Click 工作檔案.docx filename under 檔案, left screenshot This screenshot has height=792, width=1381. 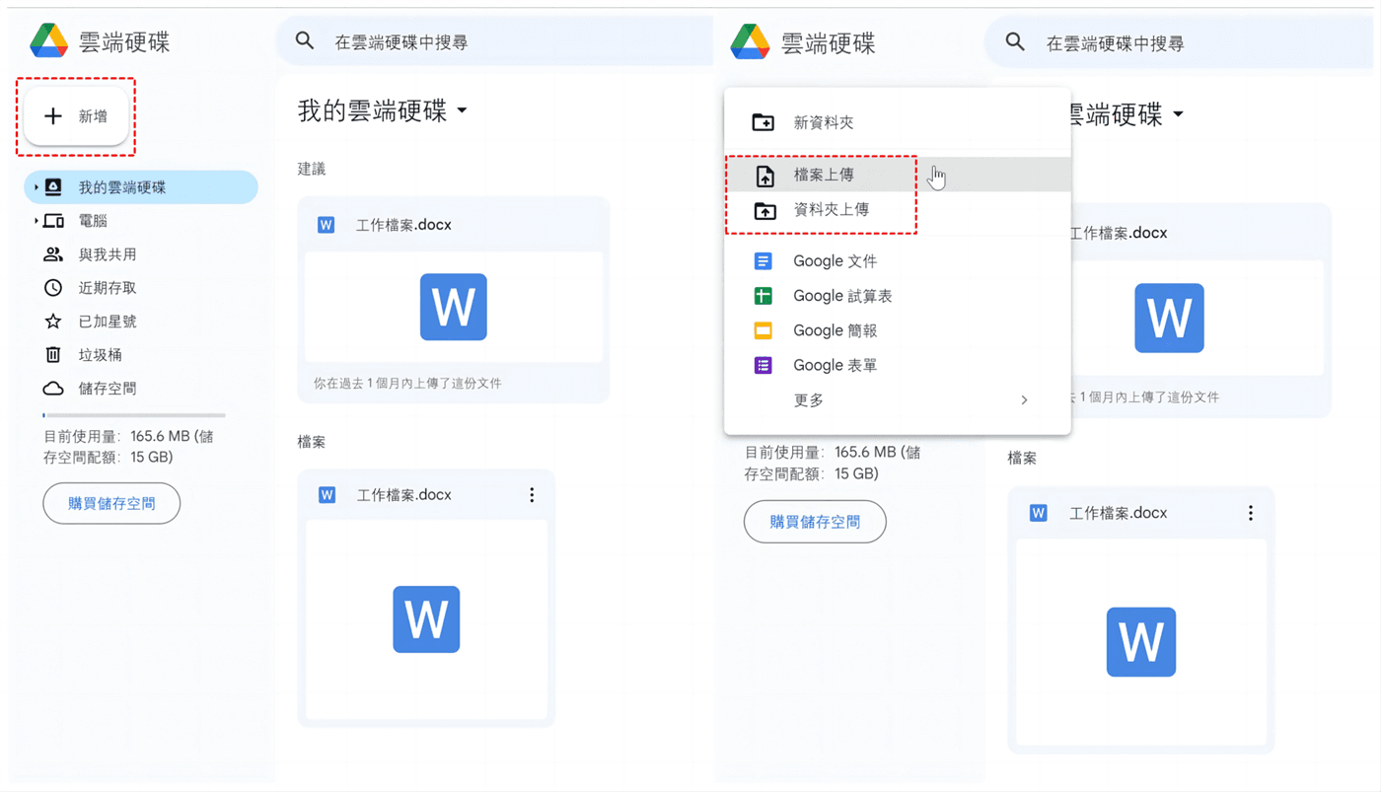coord(404,495)
